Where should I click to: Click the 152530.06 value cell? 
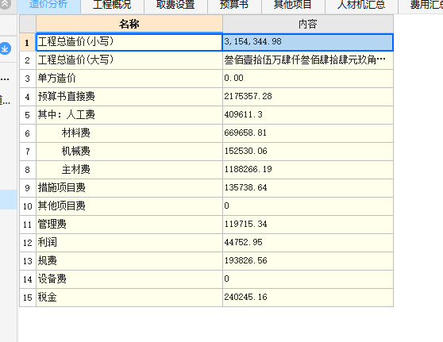click(308, 152)
